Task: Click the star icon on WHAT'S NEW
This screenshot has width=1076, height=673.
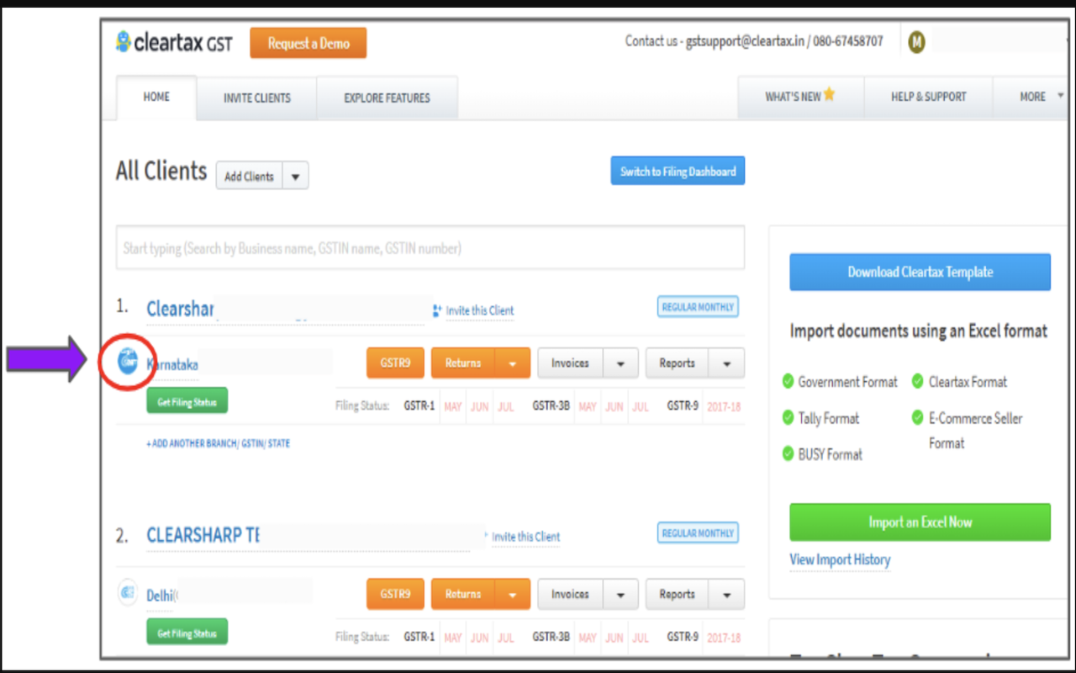Action: [x=830, y=94]
